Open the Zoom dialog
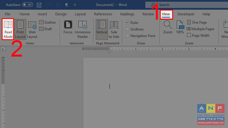Viewport: 228px width, 128px height. click(168, 27)
